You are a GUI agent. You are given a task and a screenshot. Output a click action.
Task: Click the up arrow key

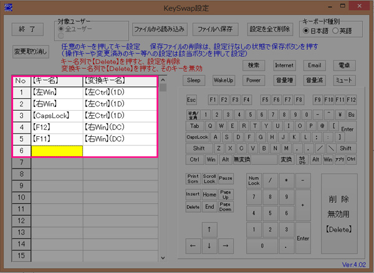tap(209, 229)
